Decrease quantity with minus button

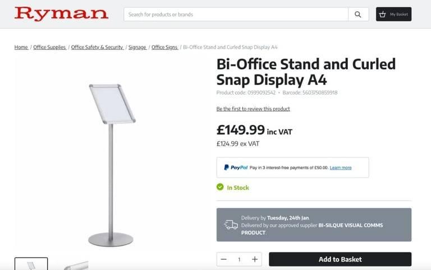click(x=223, y=259)
